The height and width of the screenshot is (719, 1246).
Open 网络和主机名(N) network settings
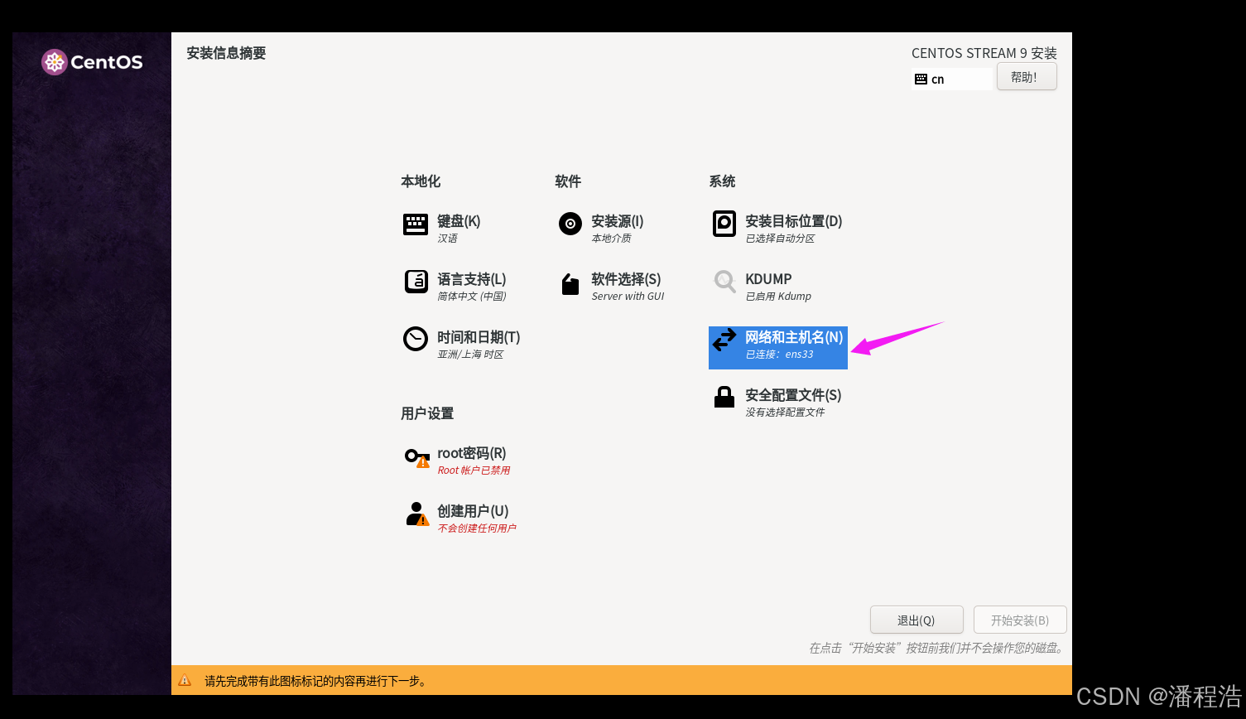tap(778, 348)
